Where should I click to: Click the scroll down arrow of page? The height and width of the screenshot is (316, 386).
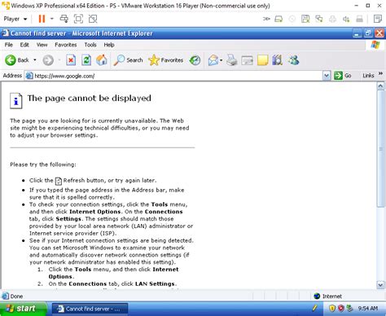coord(380,285)
